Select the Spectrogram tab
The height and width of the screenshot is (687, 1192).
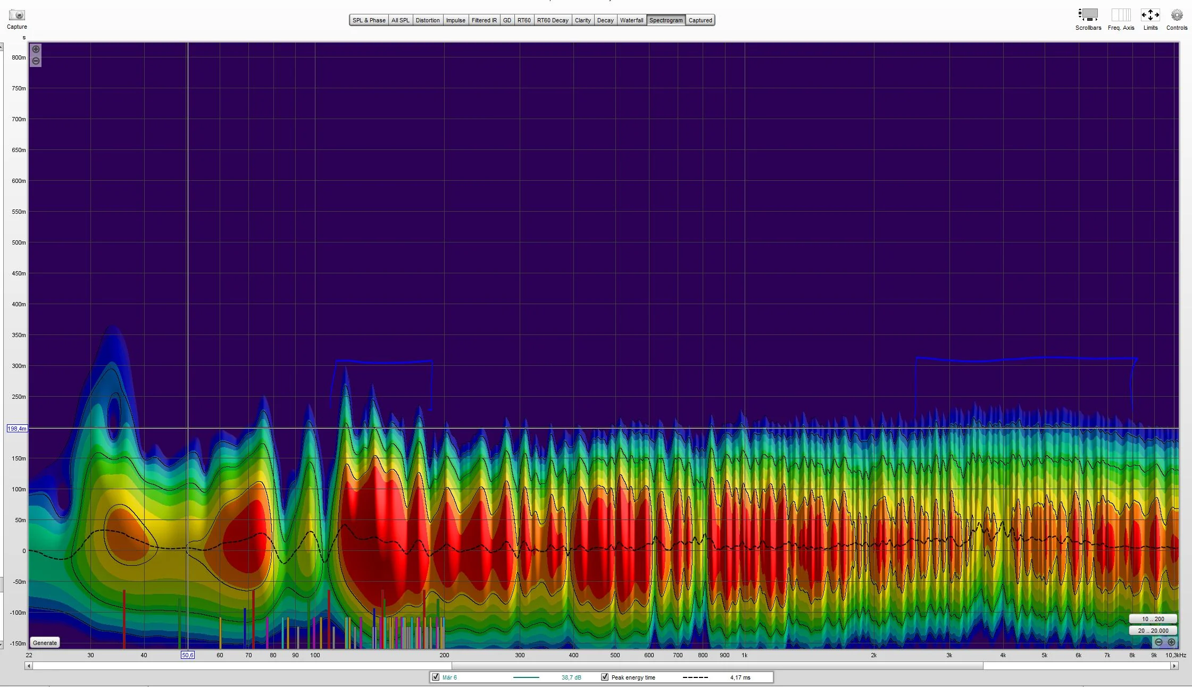(666, 20)
